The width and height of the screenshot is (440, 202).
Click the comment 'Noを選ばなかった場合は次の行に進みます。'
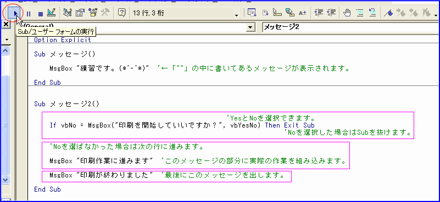coord(126,147)
